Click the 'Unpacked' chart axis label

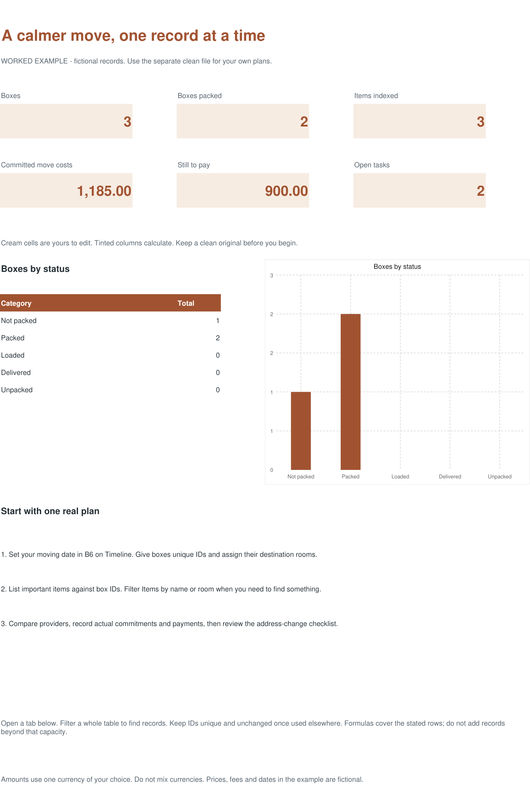[500, 476]
